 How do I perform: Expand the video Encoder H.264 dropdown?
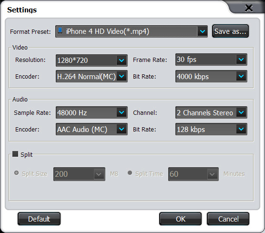[x=122, y=76]
